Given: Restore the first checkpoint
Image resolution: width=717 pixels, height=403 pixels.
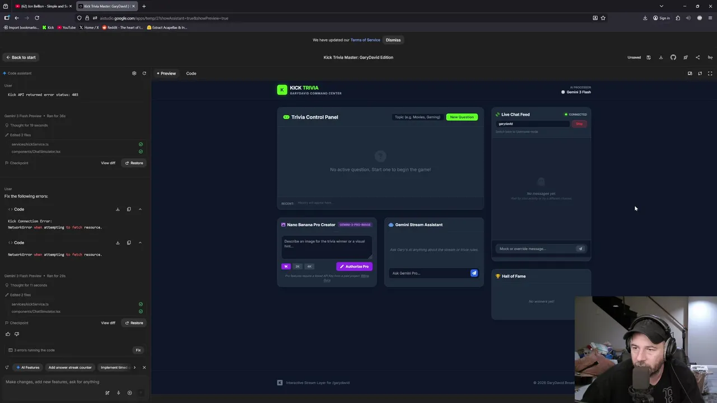Looking at the screenshot, I should [134, 163].
